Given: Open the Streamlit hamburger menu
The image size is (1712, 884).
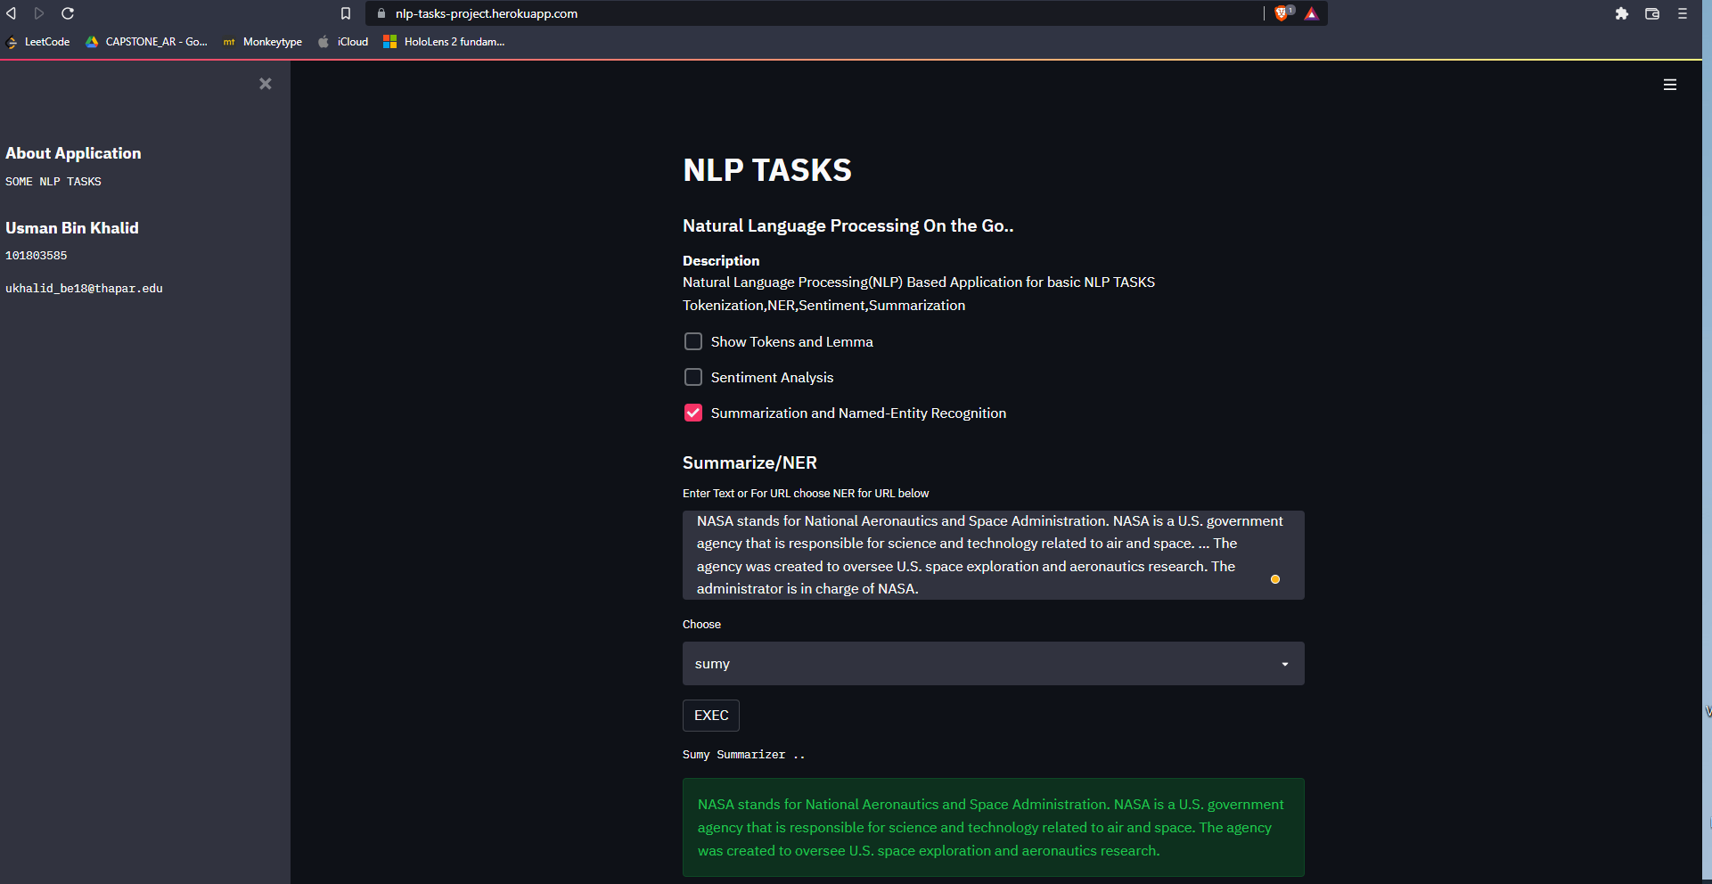Looking at the screenshot, I should [1670, 85].
